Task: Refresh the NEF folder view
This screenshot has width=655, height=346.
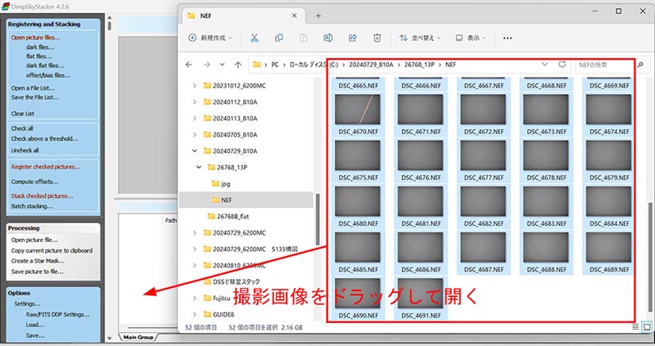Action: coord(562,64)
